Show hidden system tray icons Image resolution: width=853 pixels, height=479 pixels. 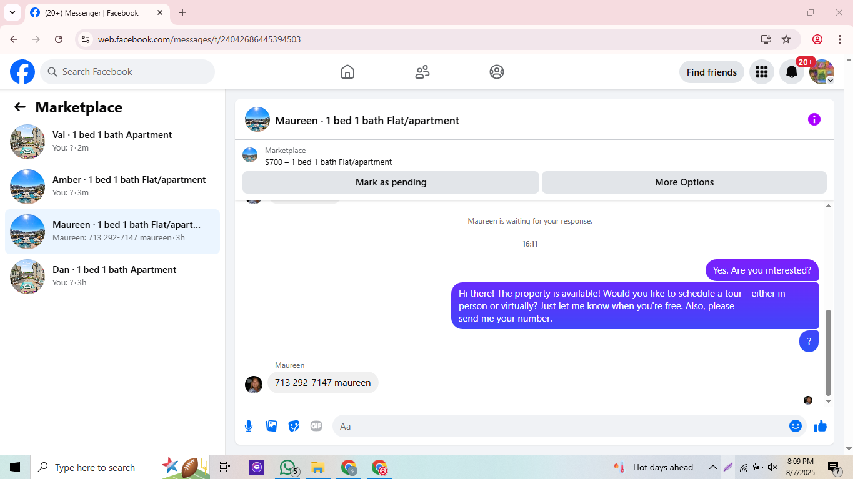712,467
